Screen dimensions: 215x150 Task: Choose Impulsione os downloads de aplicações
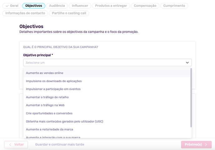click(107, 81)
